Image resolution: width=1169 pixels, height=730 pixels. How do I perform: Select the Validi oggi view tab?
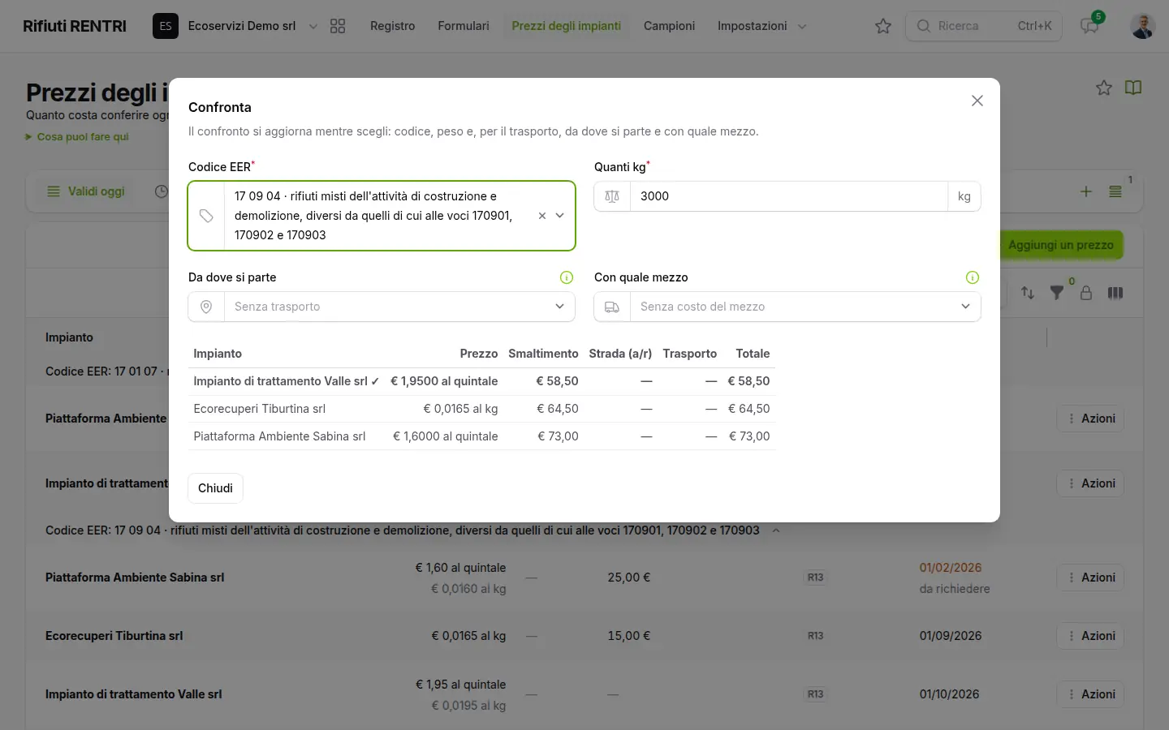86,191
